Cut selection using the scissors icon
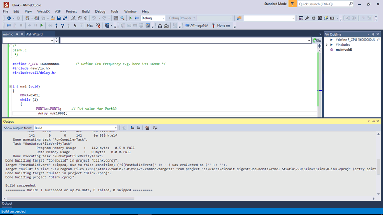 coord(73,18)
